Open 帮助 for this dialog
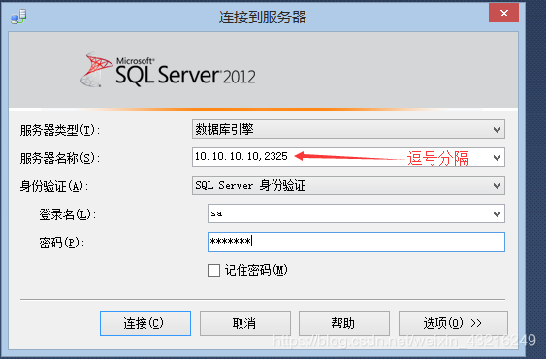The height and width of the screenshot is (359, 546). click(x=343, y=323)
